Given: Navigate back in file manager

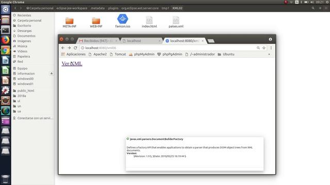Looking at the screenshot, I should 15,8.
